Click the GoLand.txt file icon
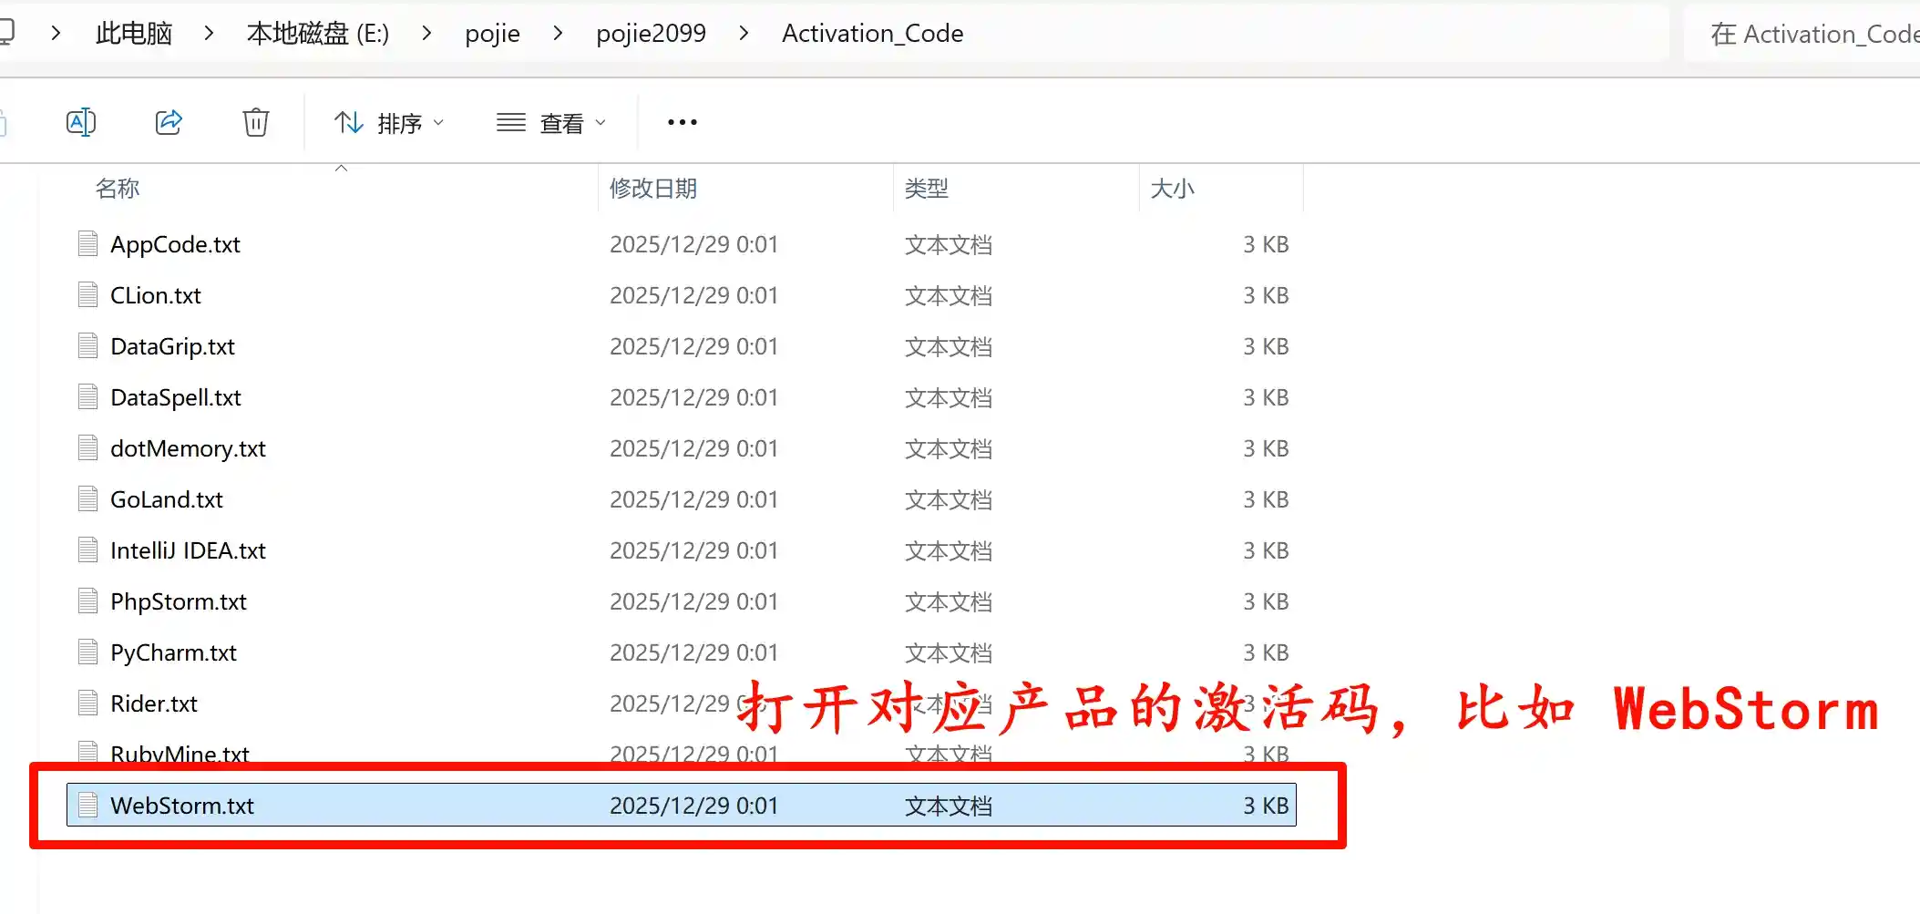1920x914 pixels. [x=88, y=499]
